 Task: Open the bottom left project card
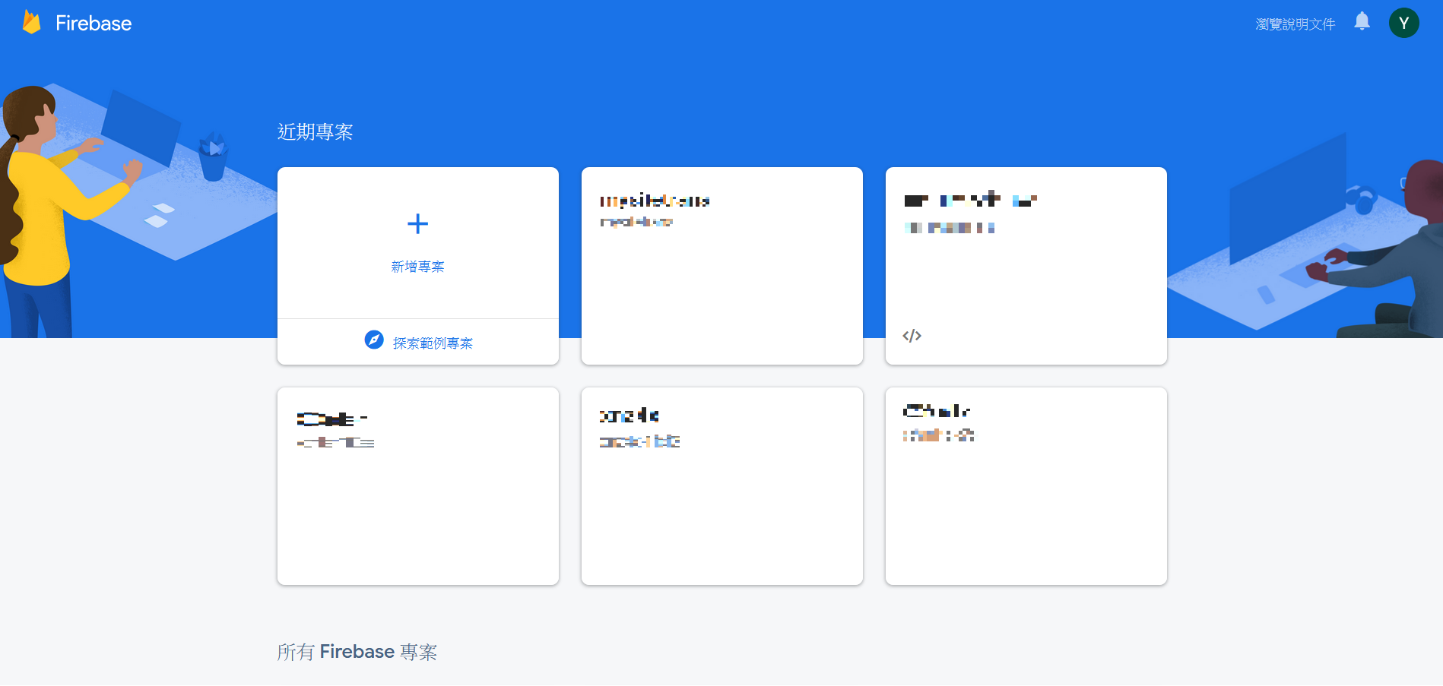tap(417, 486)
